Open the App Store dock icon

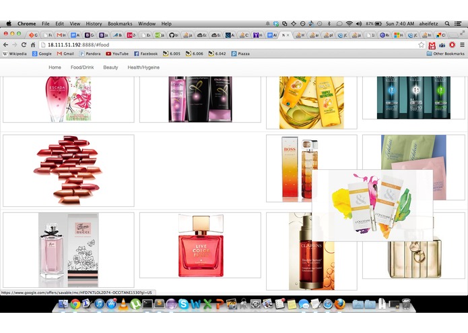(x=112, y=304)
